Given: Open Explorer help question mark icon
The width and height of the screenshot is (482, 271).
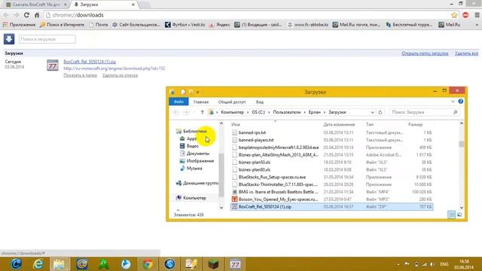Looking at the screenshot, I should pos(460,102).
